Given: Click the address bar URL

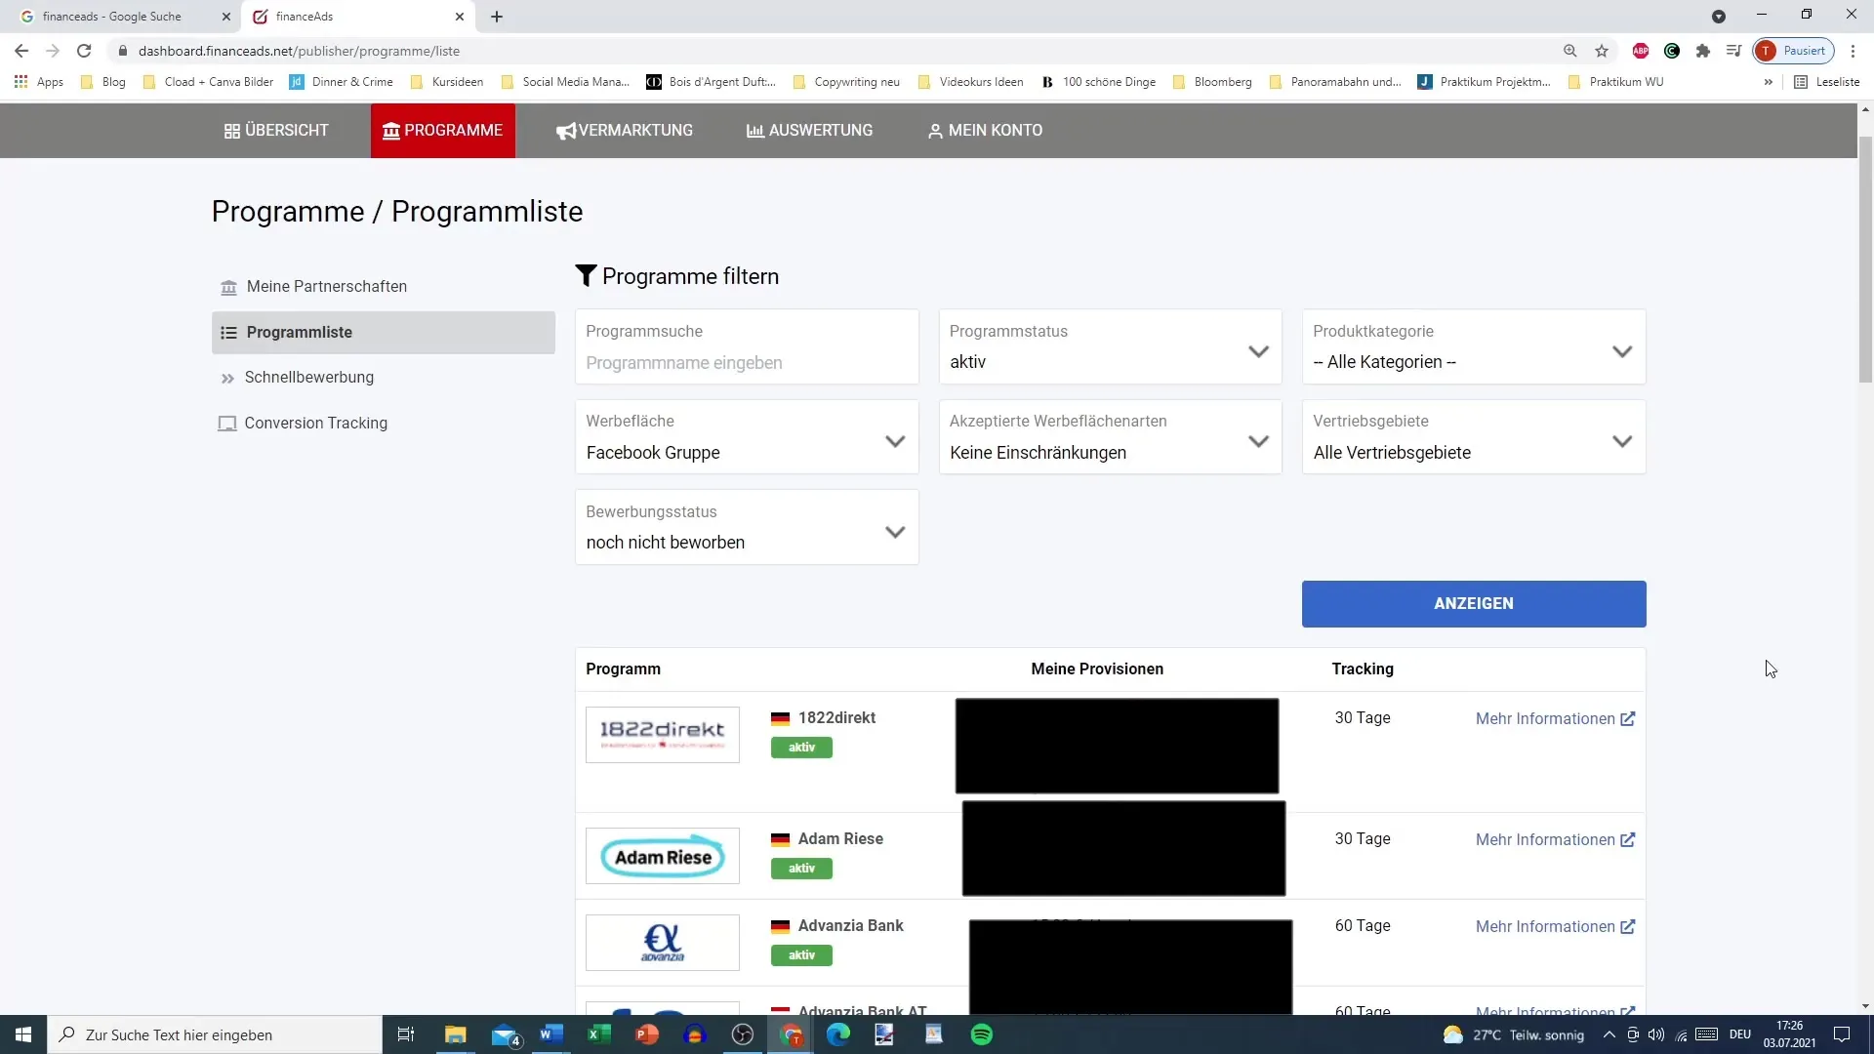Looking at the screenshot, I should (299, 51).
